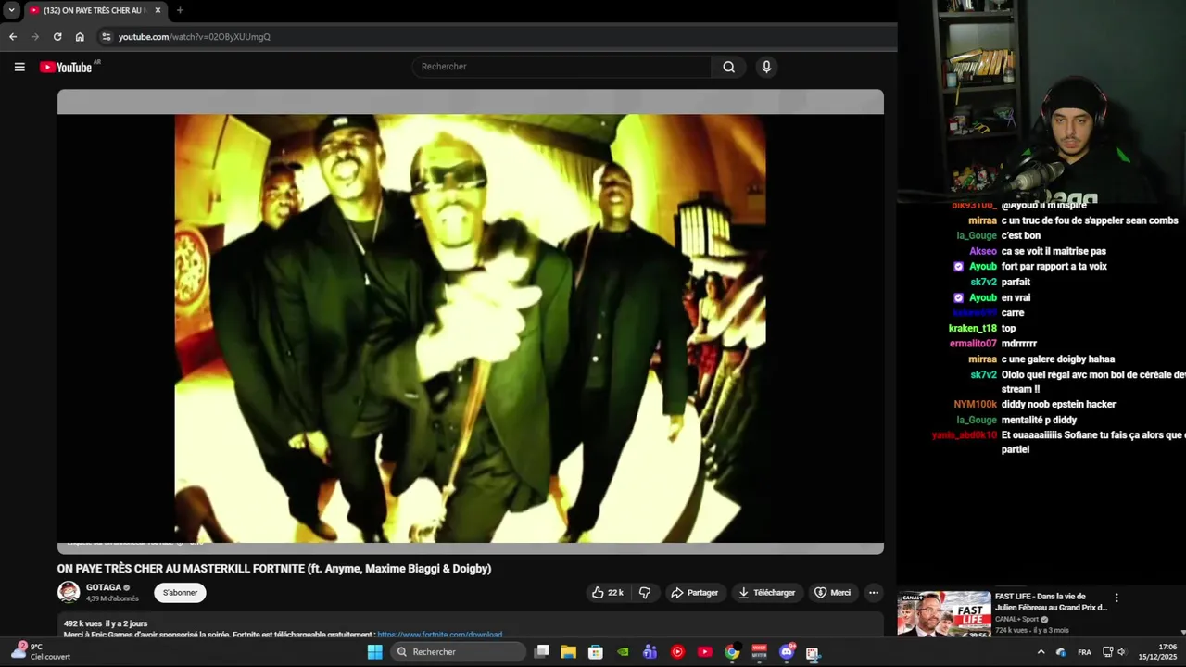This screenshot has height=667, width=1186.
Task: Start voice search with microphone icon
Action: coord(766,67)
